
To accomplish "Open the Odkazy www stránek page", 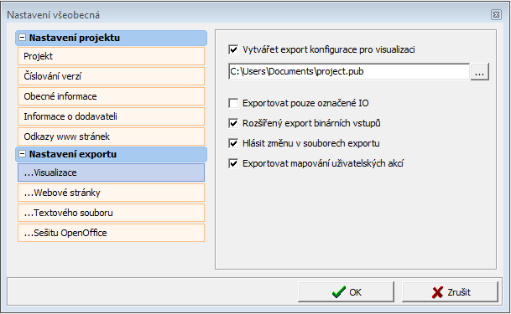I will (111, 136).
